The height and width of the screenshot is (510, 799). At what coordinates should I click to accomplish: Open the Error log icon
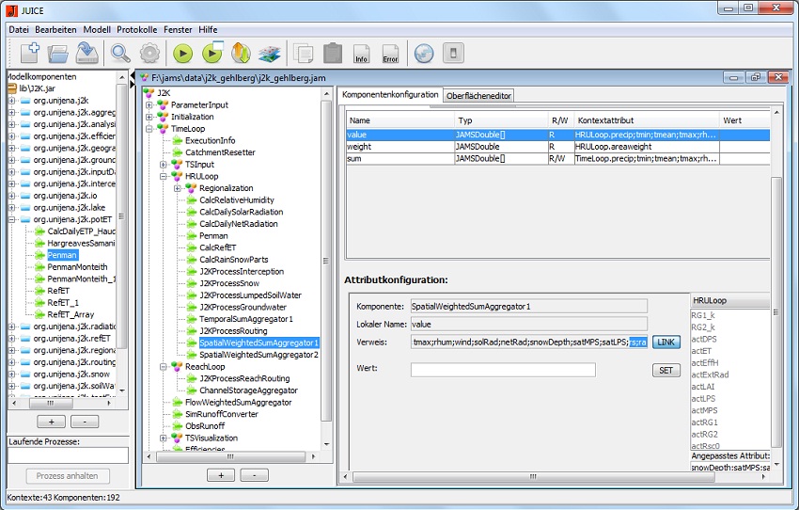(390, 54)
